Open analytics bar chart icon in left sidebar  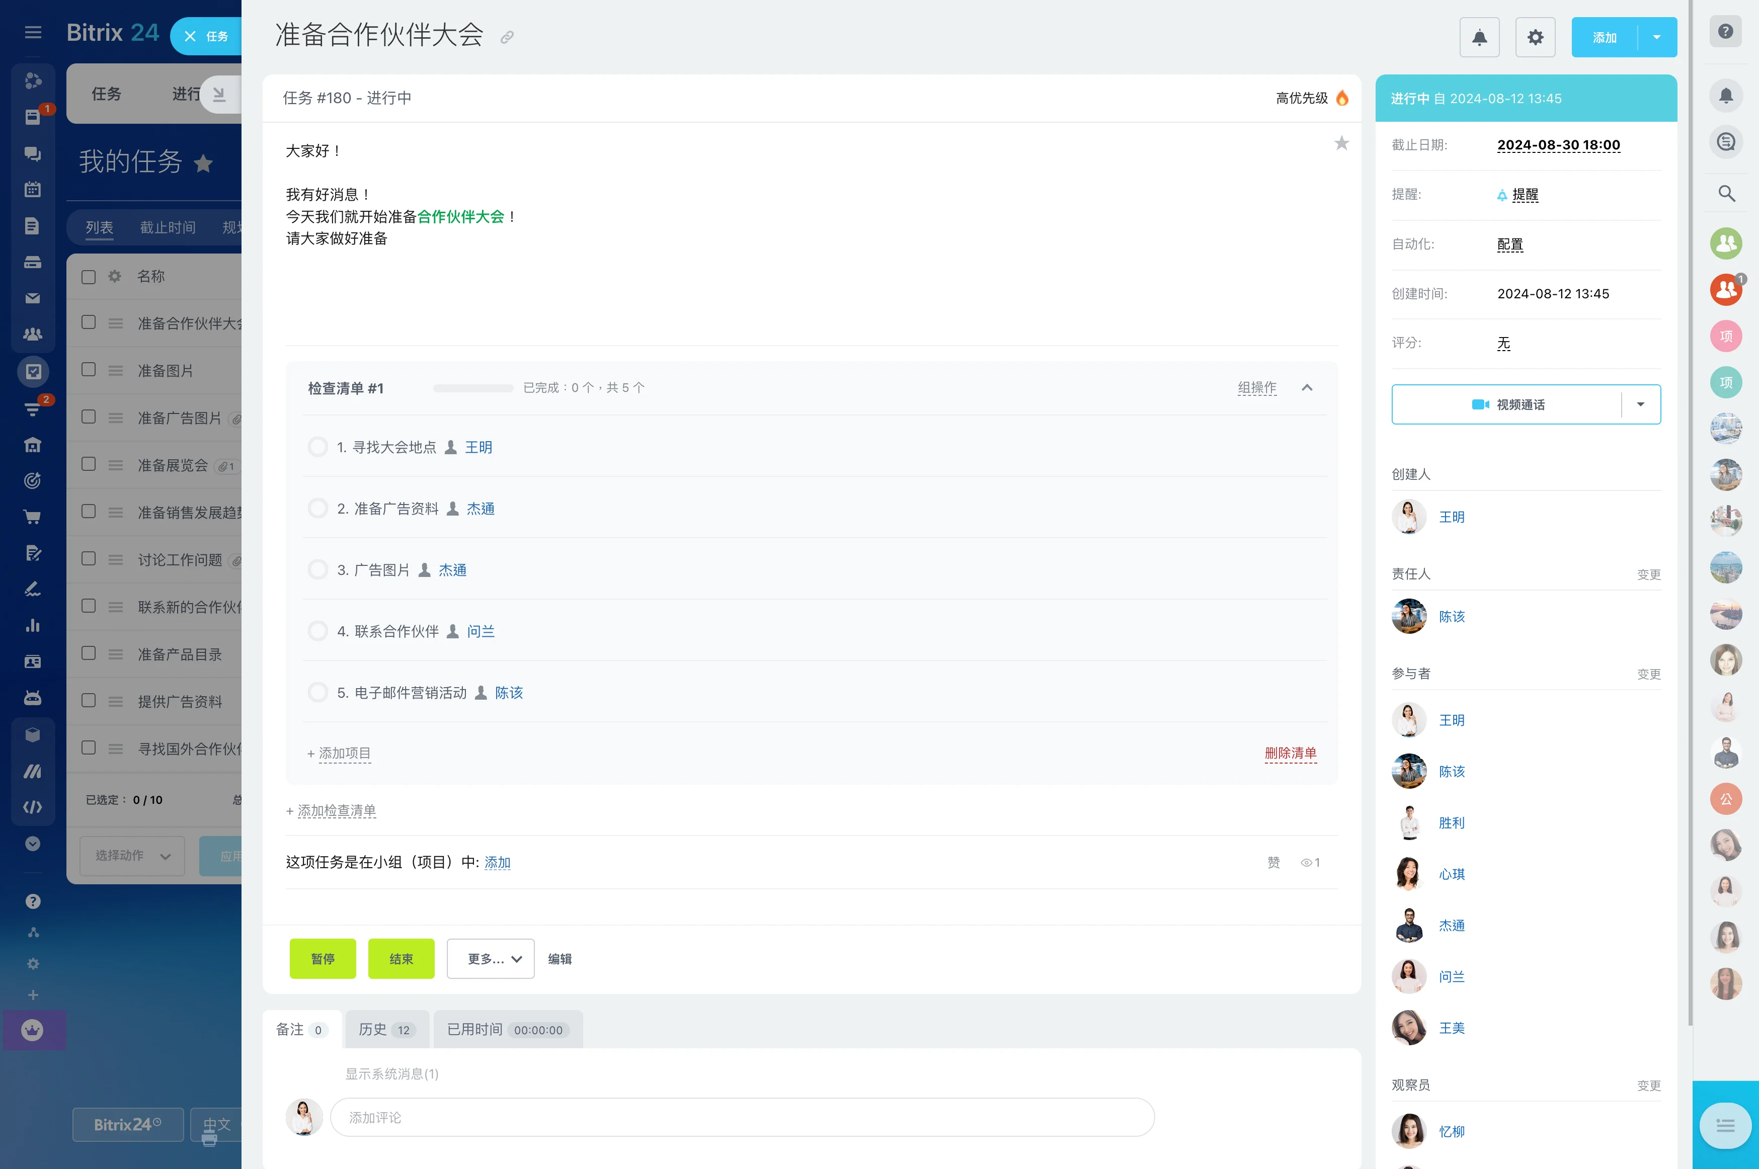(33, 626)
